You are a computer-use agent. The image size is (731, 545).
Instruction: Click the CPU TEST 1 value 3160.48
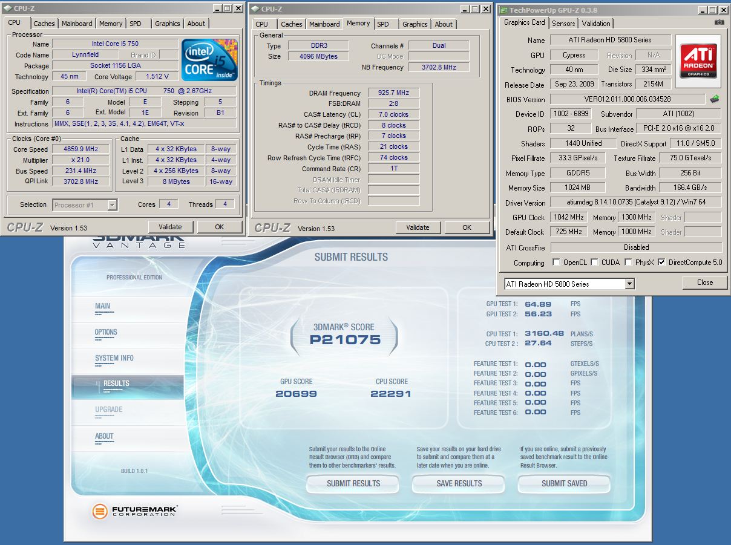point(544,333)
